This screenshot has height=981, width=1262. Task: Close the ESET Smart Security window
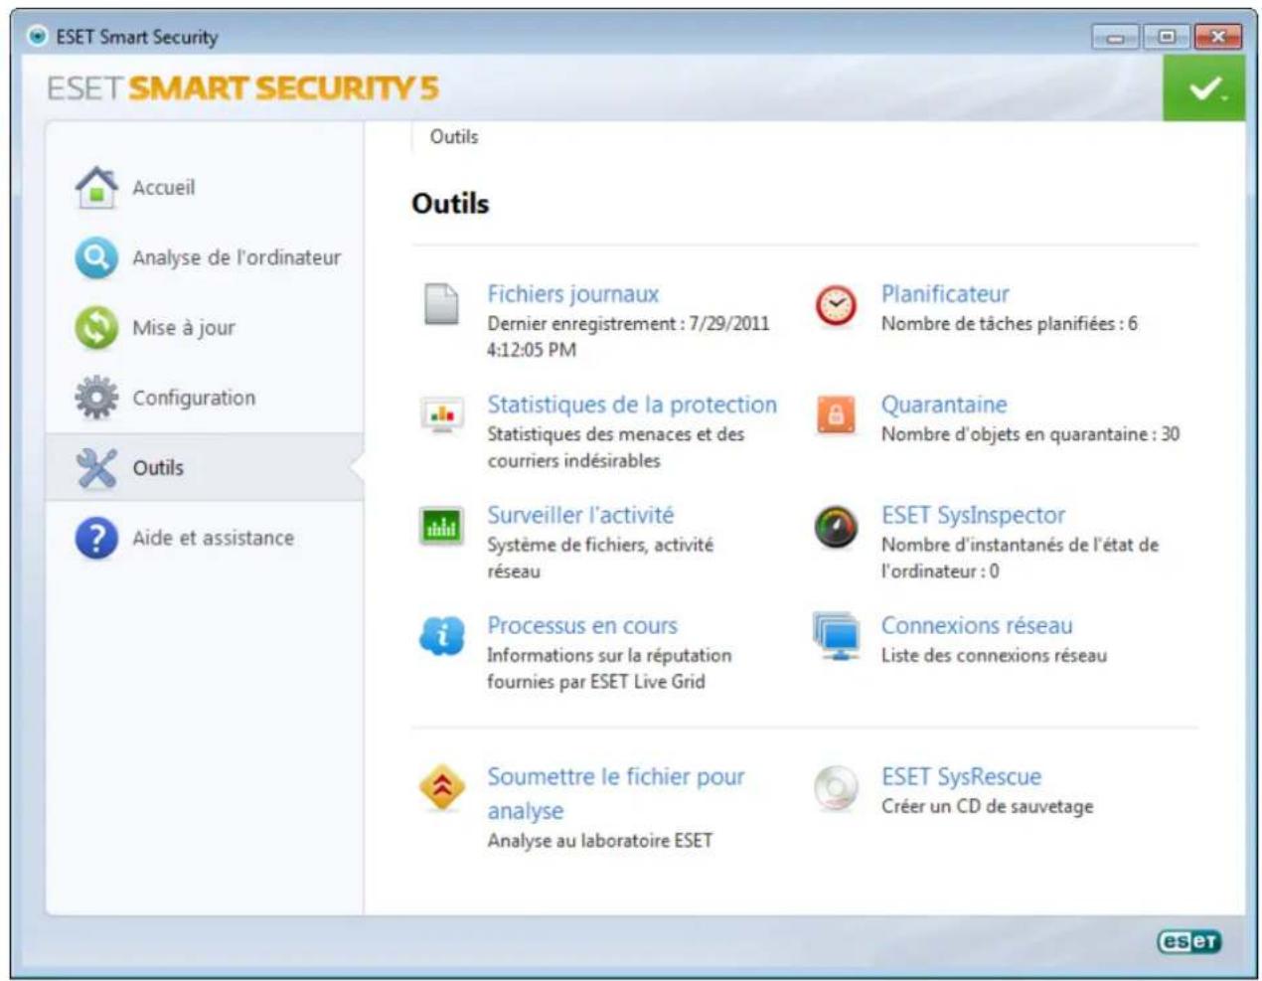[1217, 38]
